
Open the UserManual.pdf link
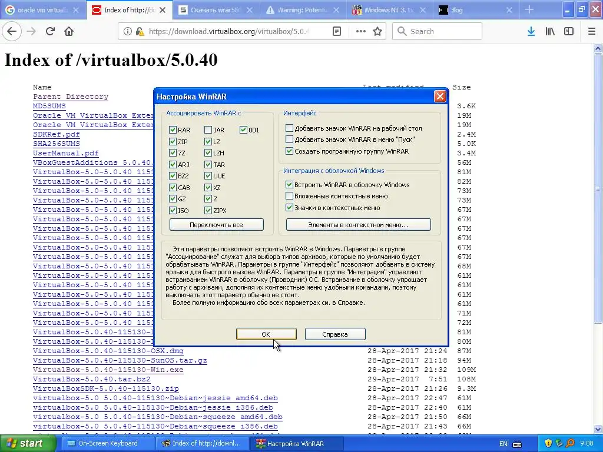[x=66, y=154]
